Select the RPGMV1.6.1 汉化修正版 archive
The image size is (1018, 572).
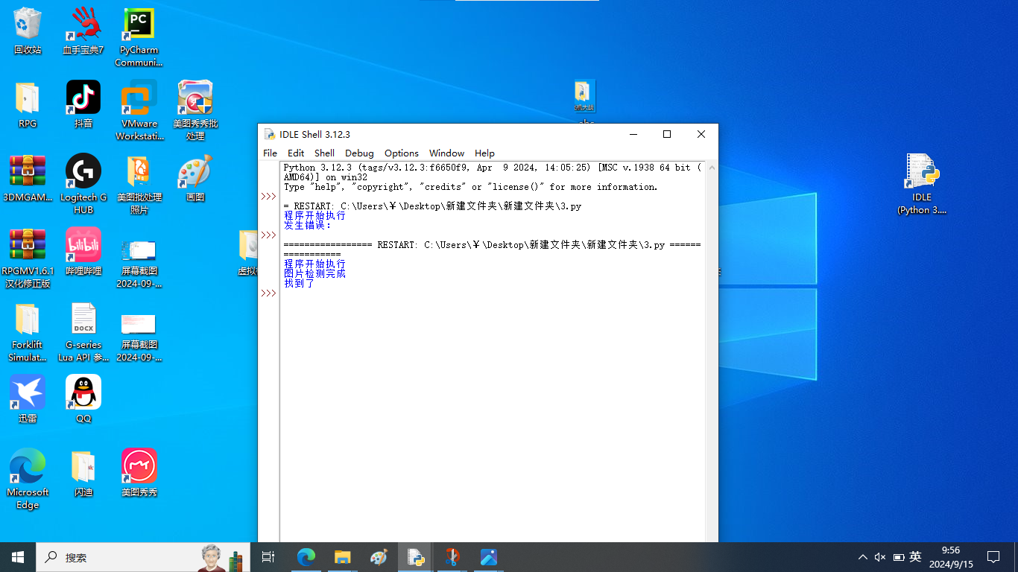coord(28,258)
